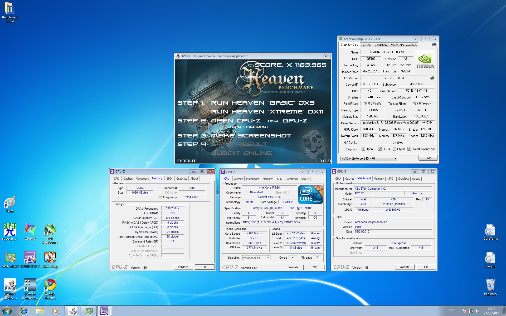Open the Plugins file on desktop
506x316 pixels.
point(490,259)
